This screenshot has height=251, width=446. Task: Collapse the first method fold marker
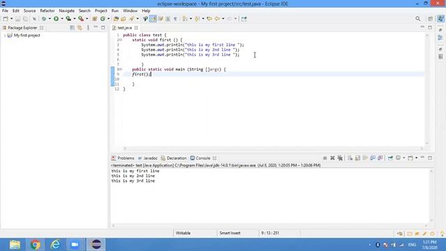pyautogui.click(x=121, y=40)
